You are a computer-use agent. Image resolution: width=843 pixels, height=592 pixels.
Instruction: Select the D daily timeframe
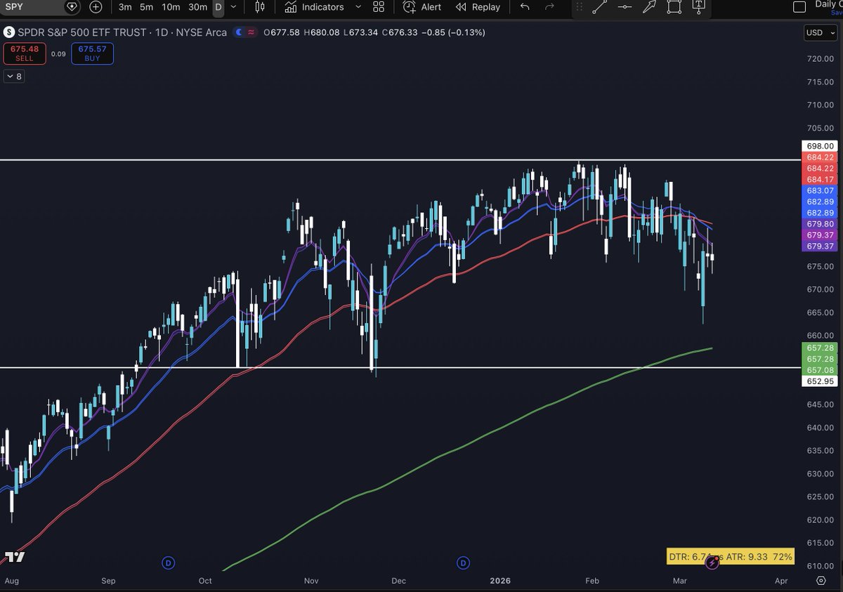point(218,7)
